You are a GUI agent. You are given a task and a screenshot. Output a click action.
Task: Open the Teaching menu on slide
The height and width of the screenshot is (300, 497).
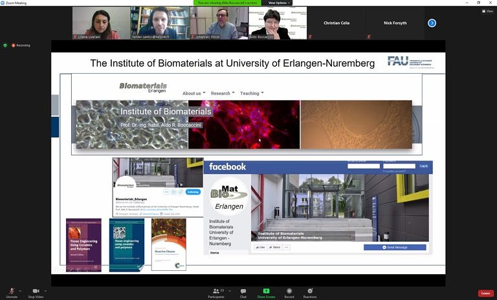tap(252, 93)
